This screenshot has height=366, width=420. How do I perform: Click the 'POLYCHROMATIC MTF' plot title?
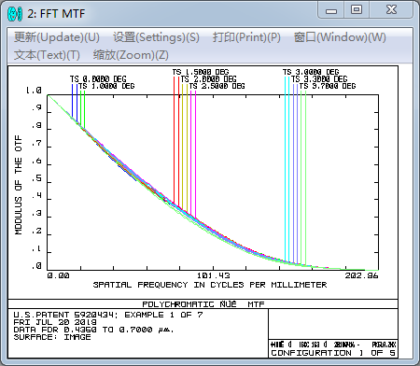[203, 304]
